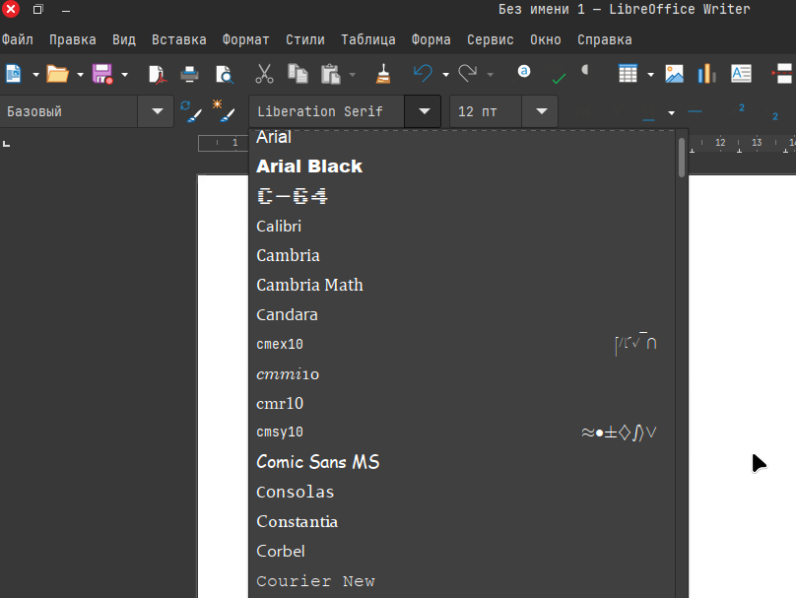Run the spelling checker
The width and height of the screenshot is (796, 598).
[x=559, y=73]
